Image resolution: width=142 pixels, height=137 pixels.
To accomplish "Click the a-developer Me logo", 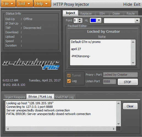I will (31, 64).
